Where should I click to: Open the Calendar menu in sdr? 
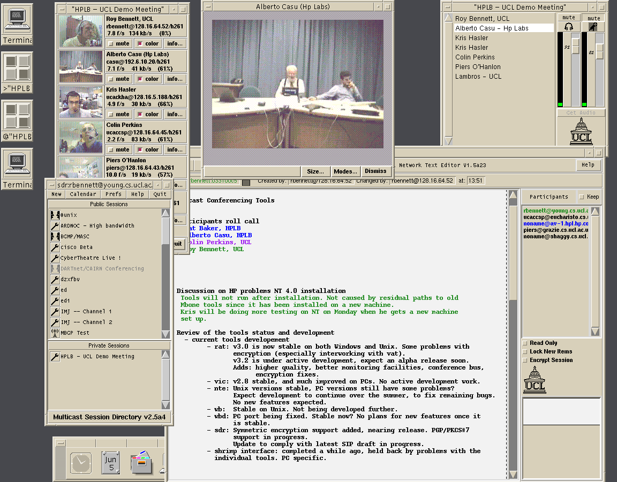click(x=82, y=194)
